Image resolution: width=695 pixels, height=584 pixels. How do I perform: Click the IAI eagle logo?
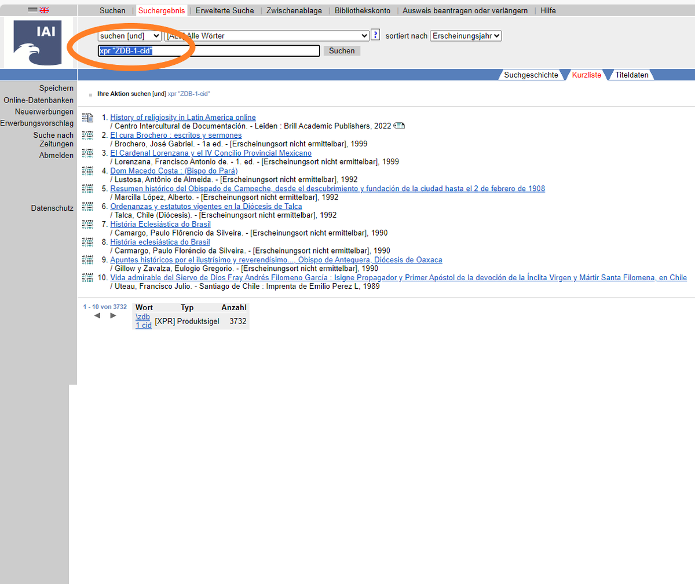(x=38, y=43)
